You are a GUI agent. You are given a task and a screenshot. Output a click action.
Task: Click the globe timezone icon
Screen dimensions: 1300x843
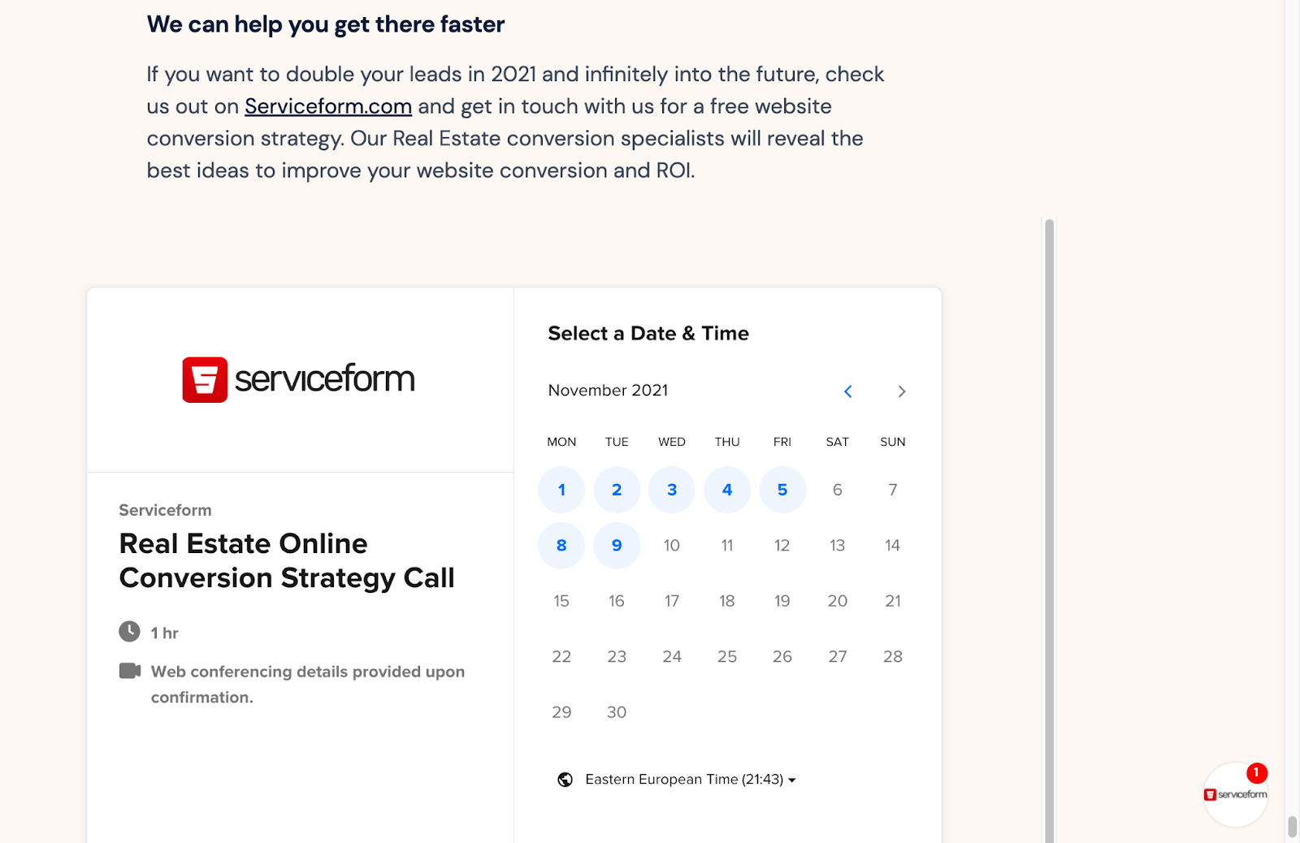565,780
